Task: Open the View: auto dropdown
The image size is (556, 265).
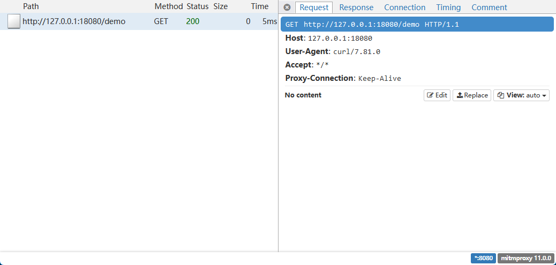Action: (521, 95)
